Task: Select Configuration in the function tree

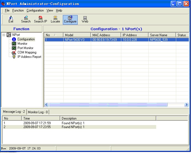Action: pos(26,39)
